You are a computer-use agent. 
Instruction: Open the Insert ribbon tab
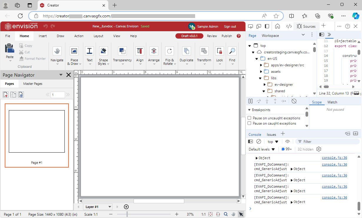point(43,36)
